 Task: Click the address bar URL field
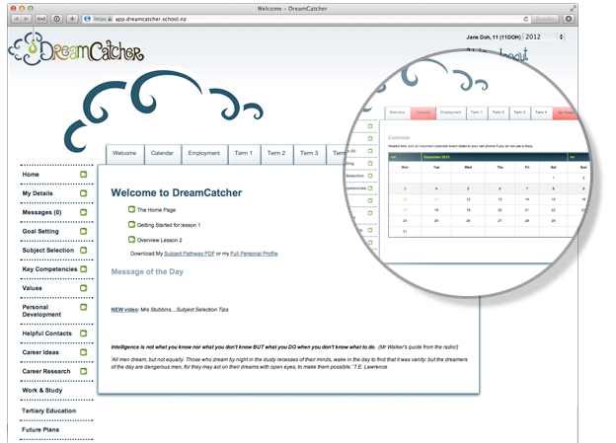click(306, 19)
